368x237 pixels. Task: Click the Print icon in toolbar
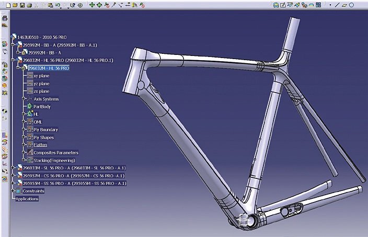click(x=29, y=5)
